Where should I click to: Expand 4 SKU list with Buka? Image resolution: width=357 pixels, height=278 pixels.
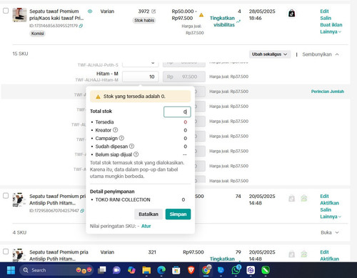[330, 232]
